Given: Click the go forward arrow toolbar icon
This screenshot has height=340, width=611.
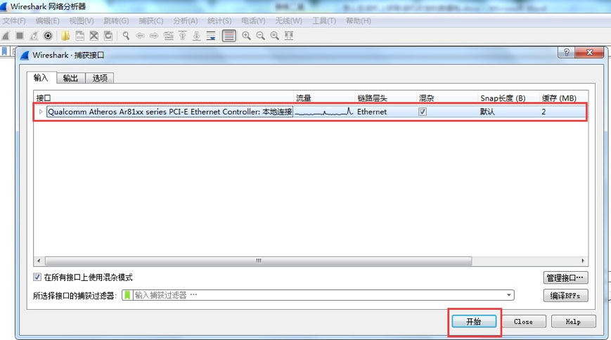Looking at the screenshot, I should pos(154,36).
